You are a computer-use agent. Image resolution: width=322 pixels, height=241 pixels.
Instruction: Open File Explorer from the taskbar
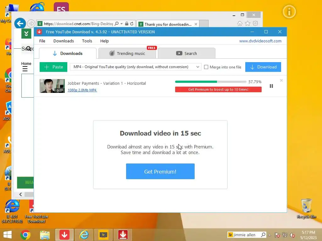(x=45, y=235)
